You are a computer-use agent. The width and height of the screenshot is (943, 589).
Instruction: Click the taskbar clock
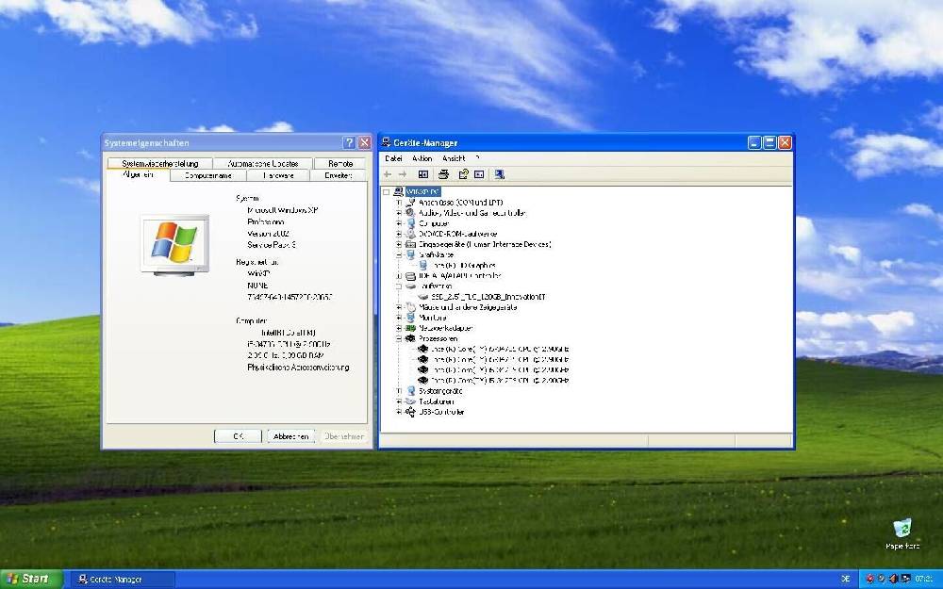point(924,579)
